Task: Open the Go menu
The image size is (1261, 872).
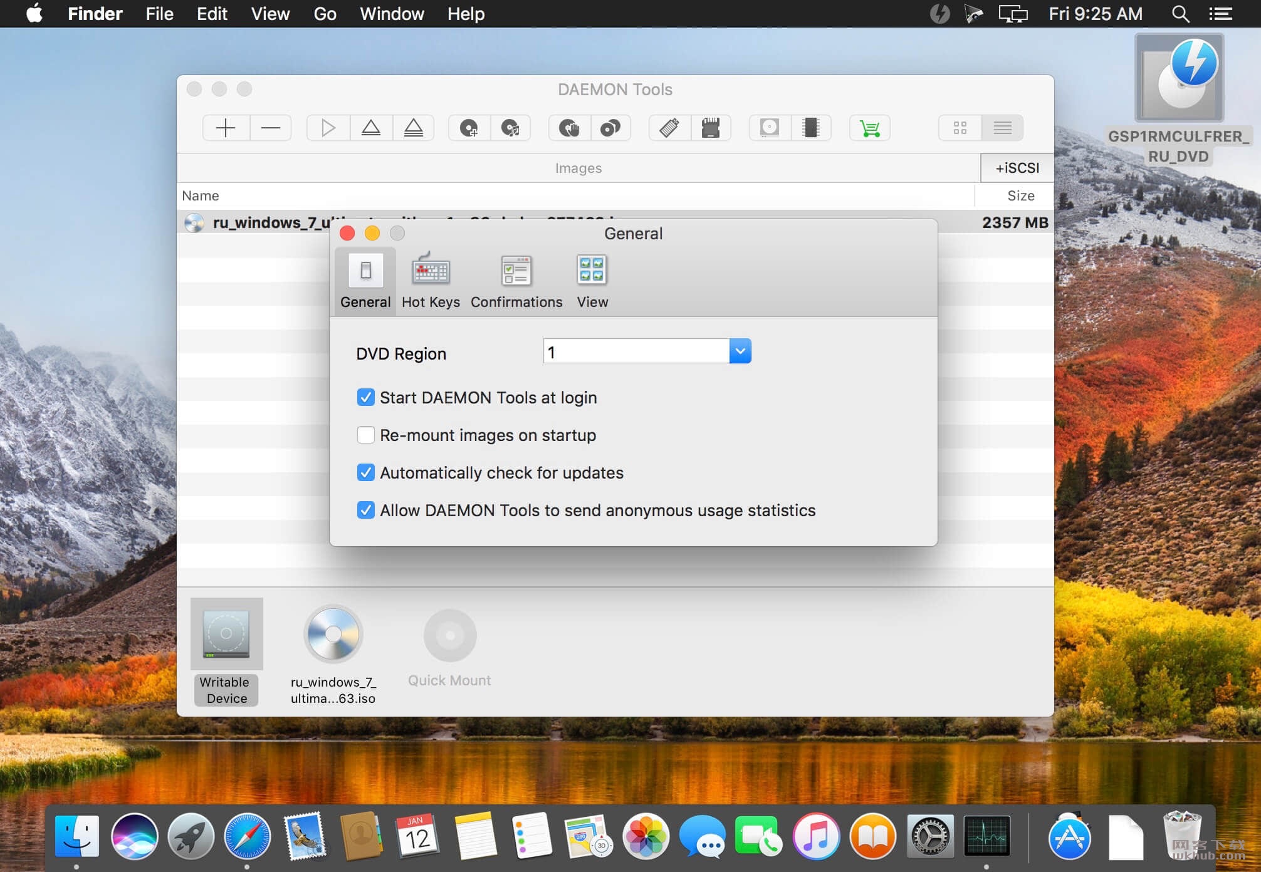Action: click(325, 13)
